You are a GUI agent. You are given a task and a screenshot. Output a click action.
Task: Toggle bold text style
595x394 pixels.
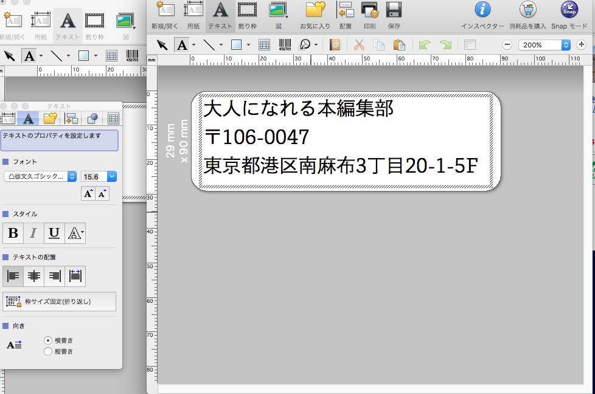(13, 233)
